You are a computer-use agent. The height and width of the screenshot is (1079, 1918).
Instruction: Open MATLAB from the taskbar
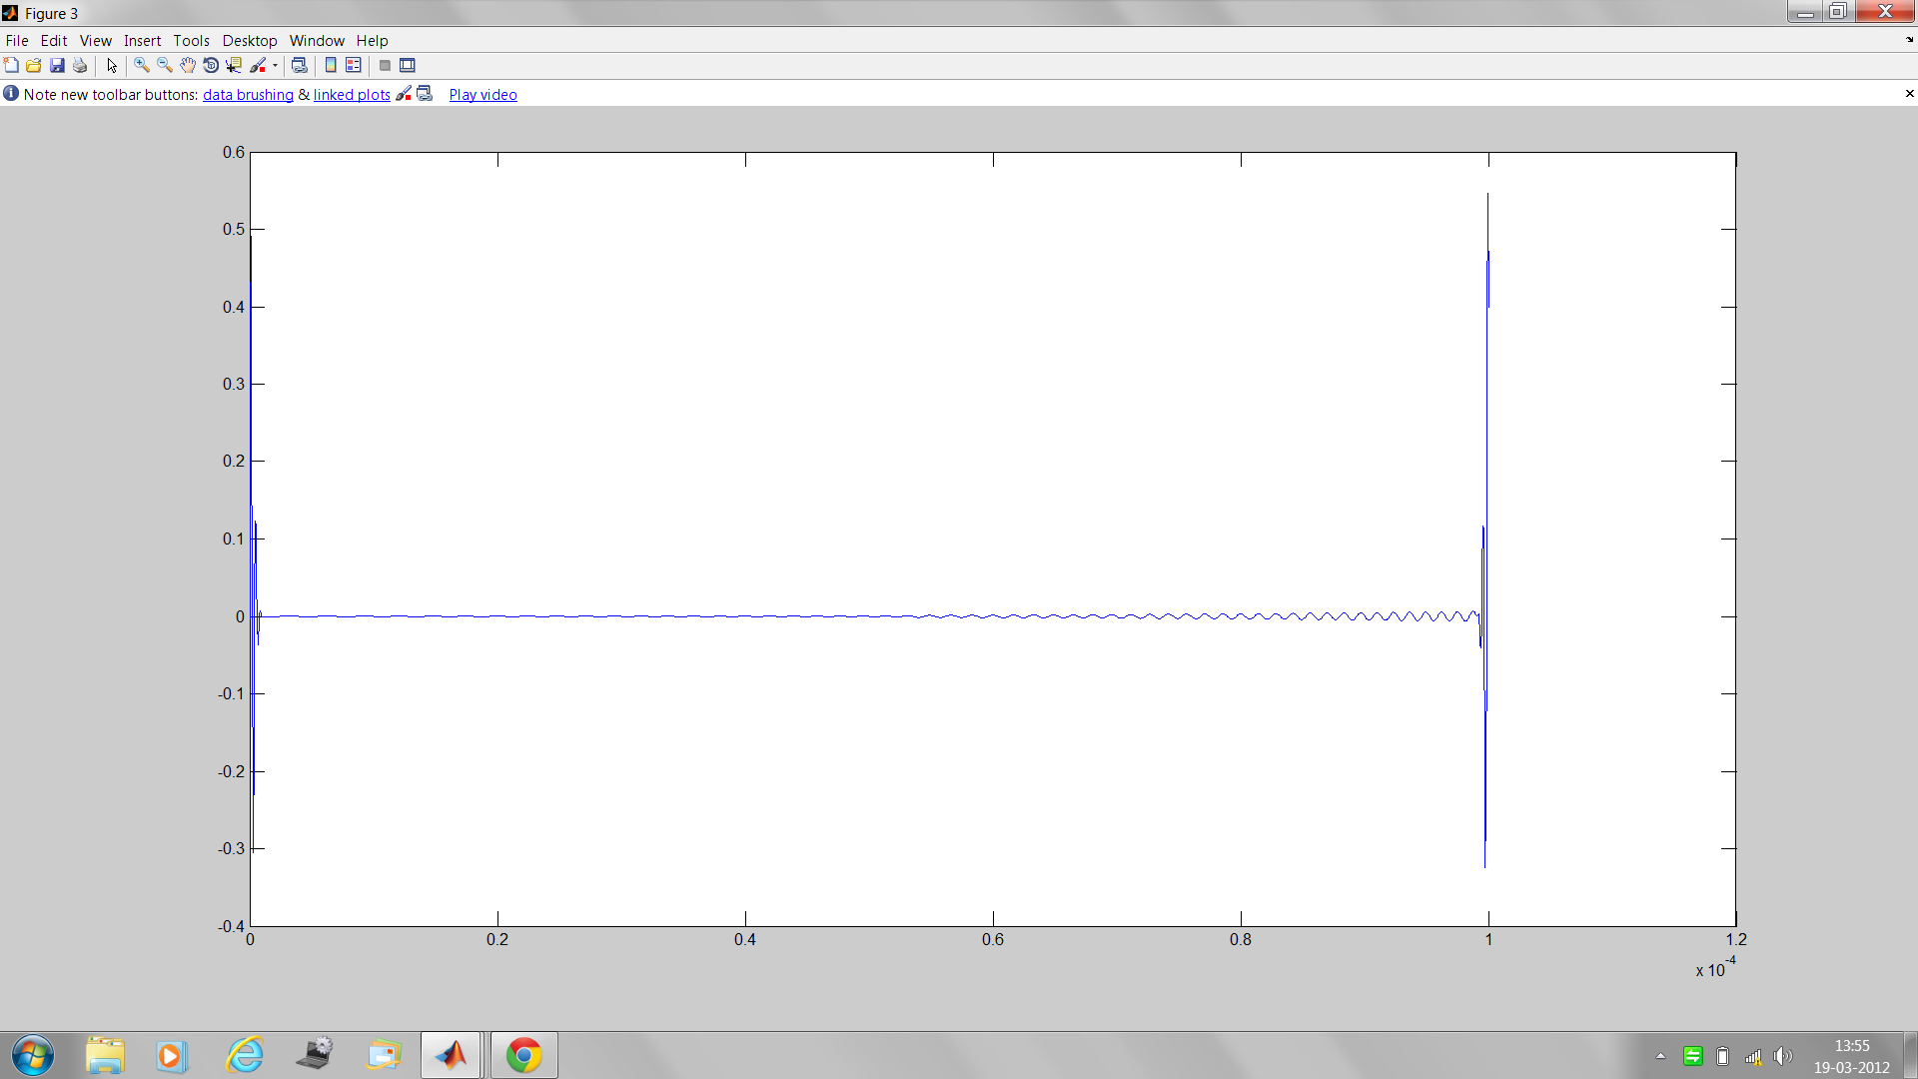(x=452, y=1054)
